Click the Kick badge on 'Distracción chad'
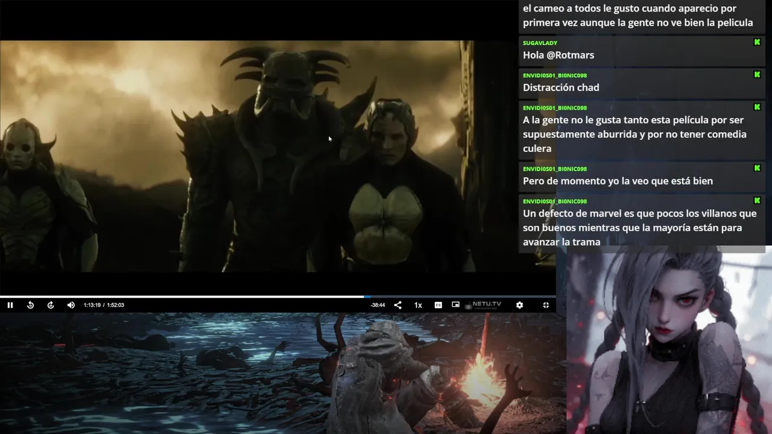 pyautogui.click(x=757, y=75)
